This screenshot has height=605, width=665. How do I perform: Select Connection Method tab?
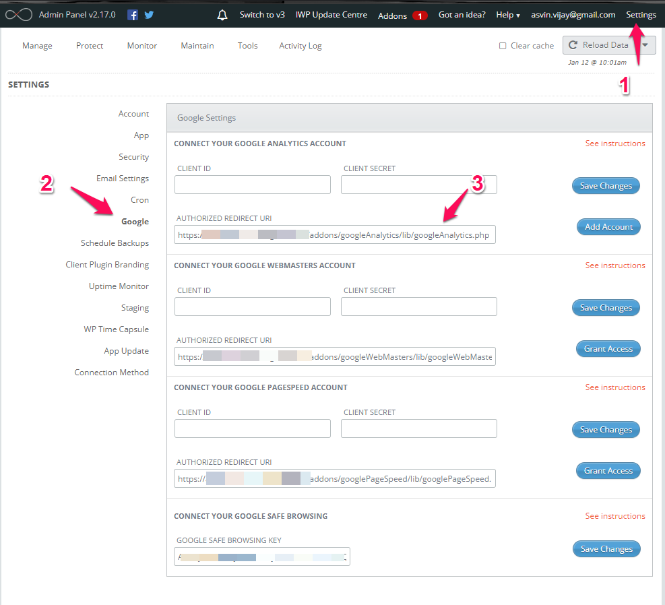112,373
